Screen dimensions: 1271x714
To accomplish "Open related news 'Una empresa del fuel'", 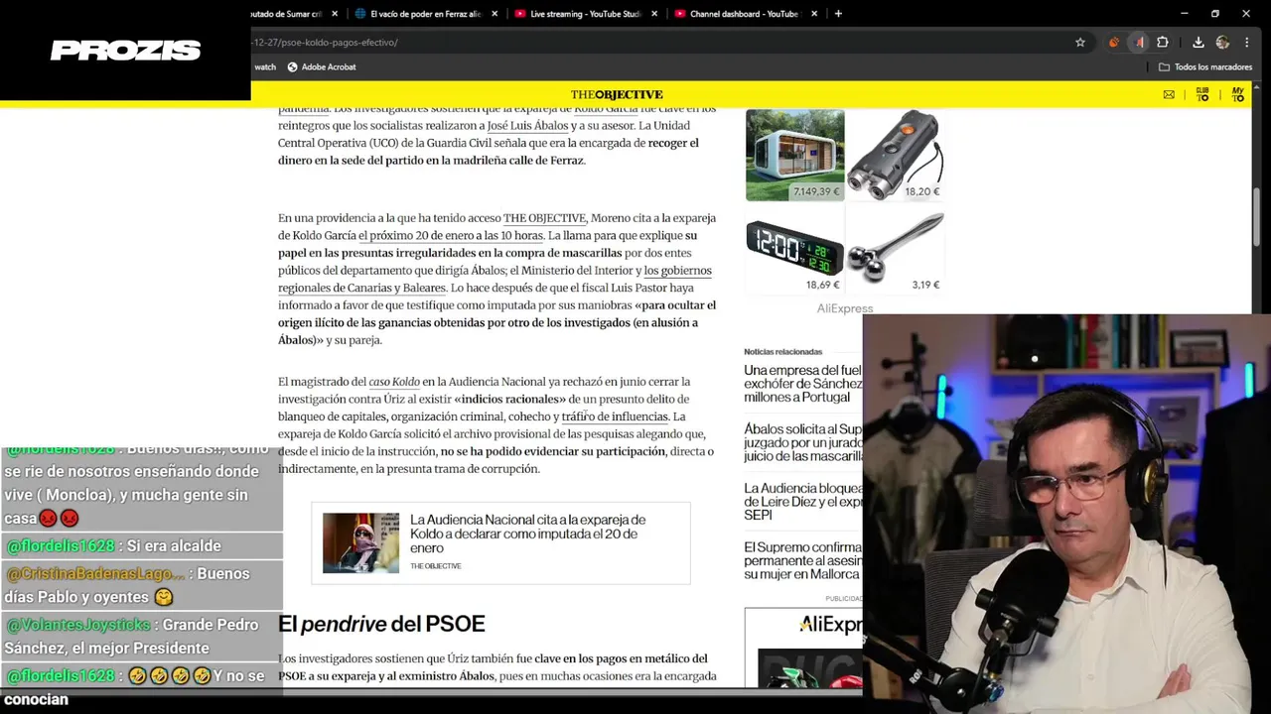I will pyautogui.click(x=802, y=384).
